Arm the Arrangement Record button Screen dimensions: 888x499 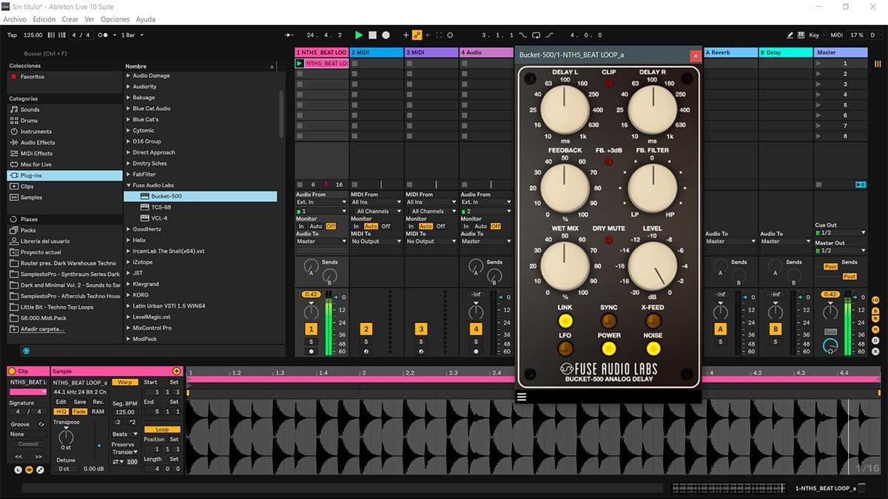tap(386, 35)
